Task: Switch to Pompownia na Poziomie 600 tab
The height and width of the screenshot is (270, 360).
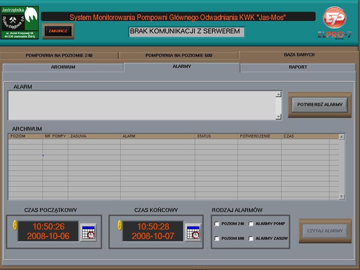Action: (179, 55)
